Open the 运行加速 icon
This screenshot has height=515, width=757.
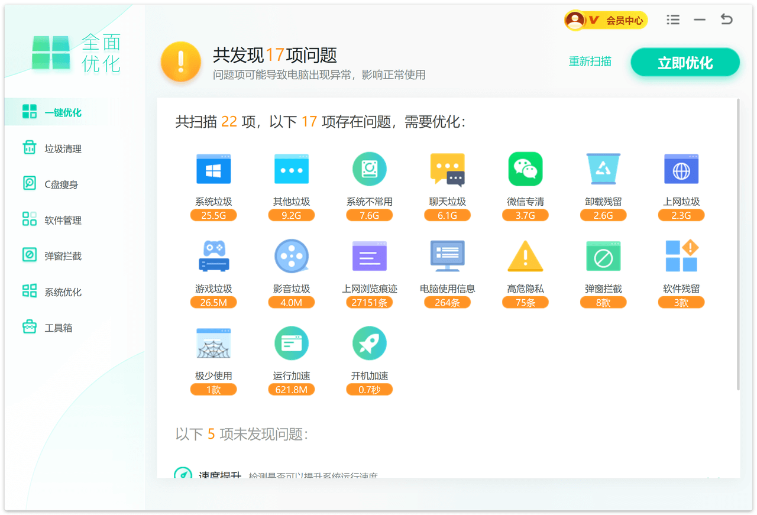pos(292,343)
